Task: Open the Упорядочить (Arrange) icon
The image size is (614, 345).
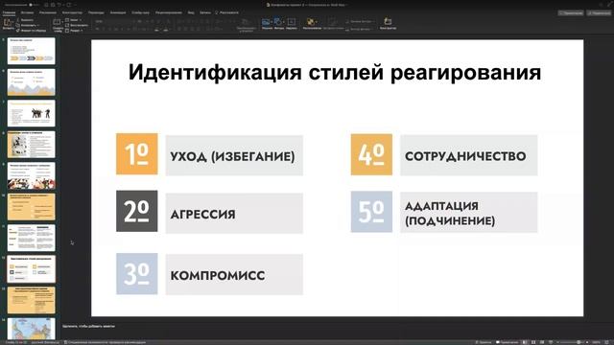Action: 312,23
